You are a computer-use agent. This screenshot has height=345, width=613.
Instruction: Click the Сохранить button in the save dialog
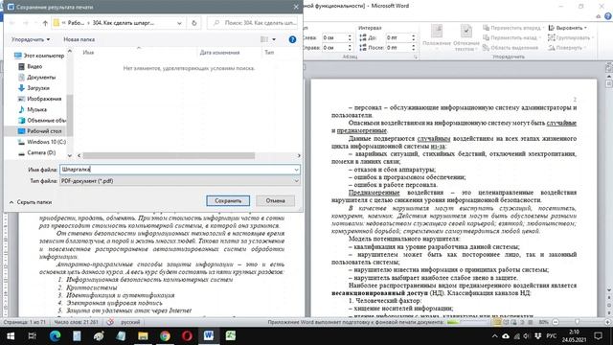(228, 200)
